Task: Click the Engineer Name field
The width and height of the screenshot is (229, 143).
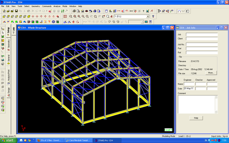Action: [x=189, y=84]
